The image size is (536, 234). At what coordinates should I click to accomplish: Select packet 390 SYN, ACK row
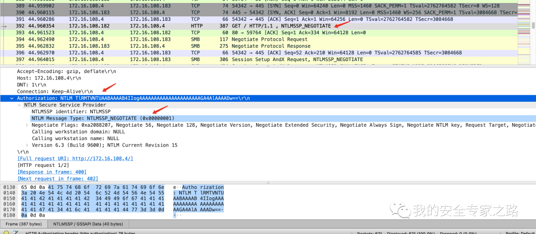point(259,12)
